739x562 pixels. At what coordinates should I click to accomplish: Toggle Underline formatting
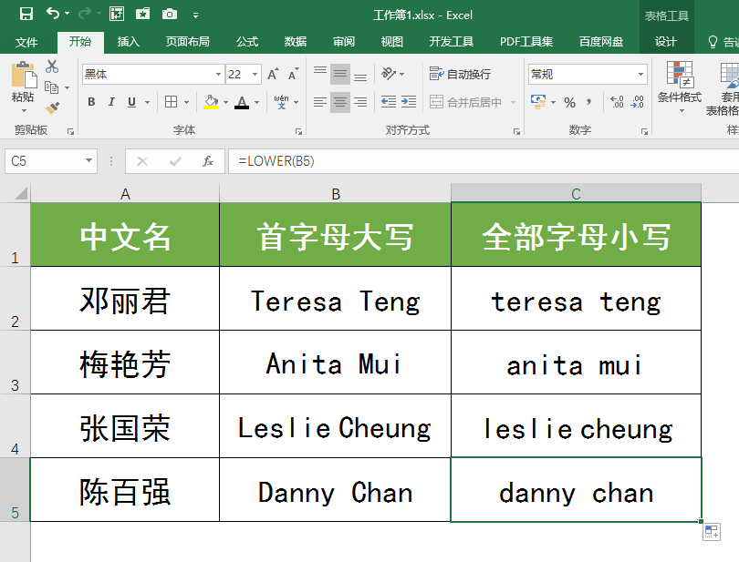pyautogui.click(x=131, y=102)
